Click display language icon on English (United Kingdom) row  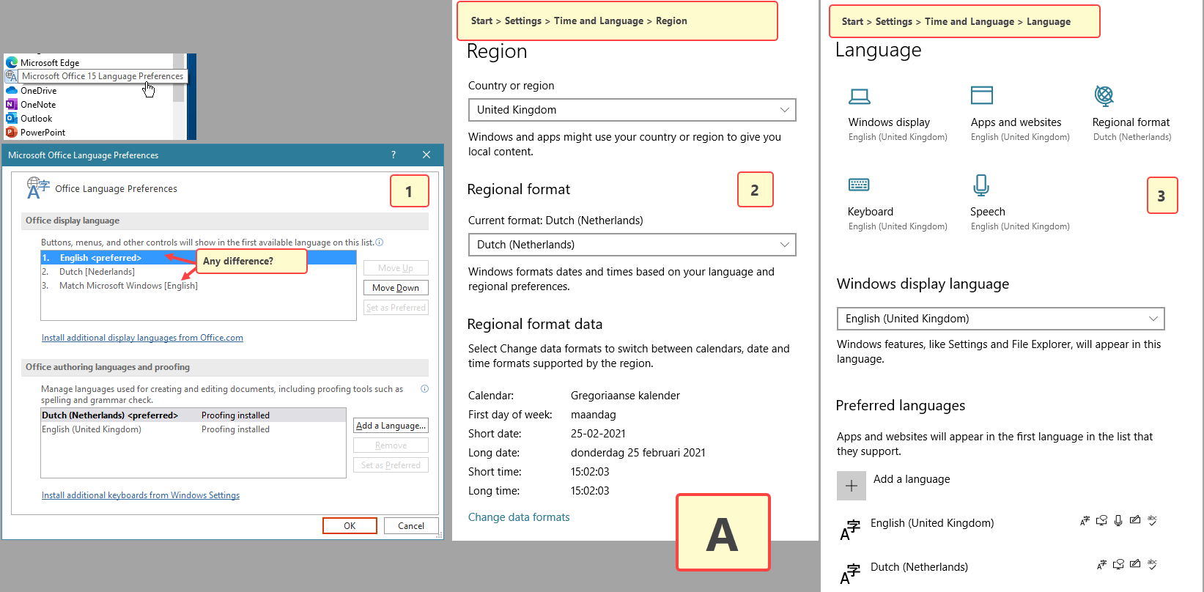pos(1085,521)
